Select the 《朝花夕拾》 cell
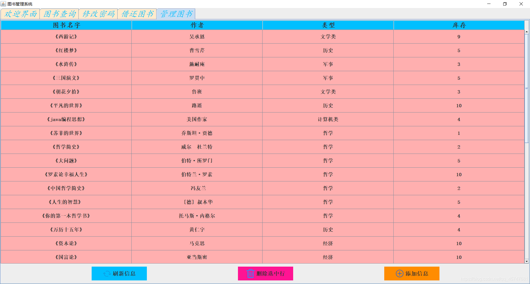Screen dimensions: 530x284 click(x=66, y=92)
